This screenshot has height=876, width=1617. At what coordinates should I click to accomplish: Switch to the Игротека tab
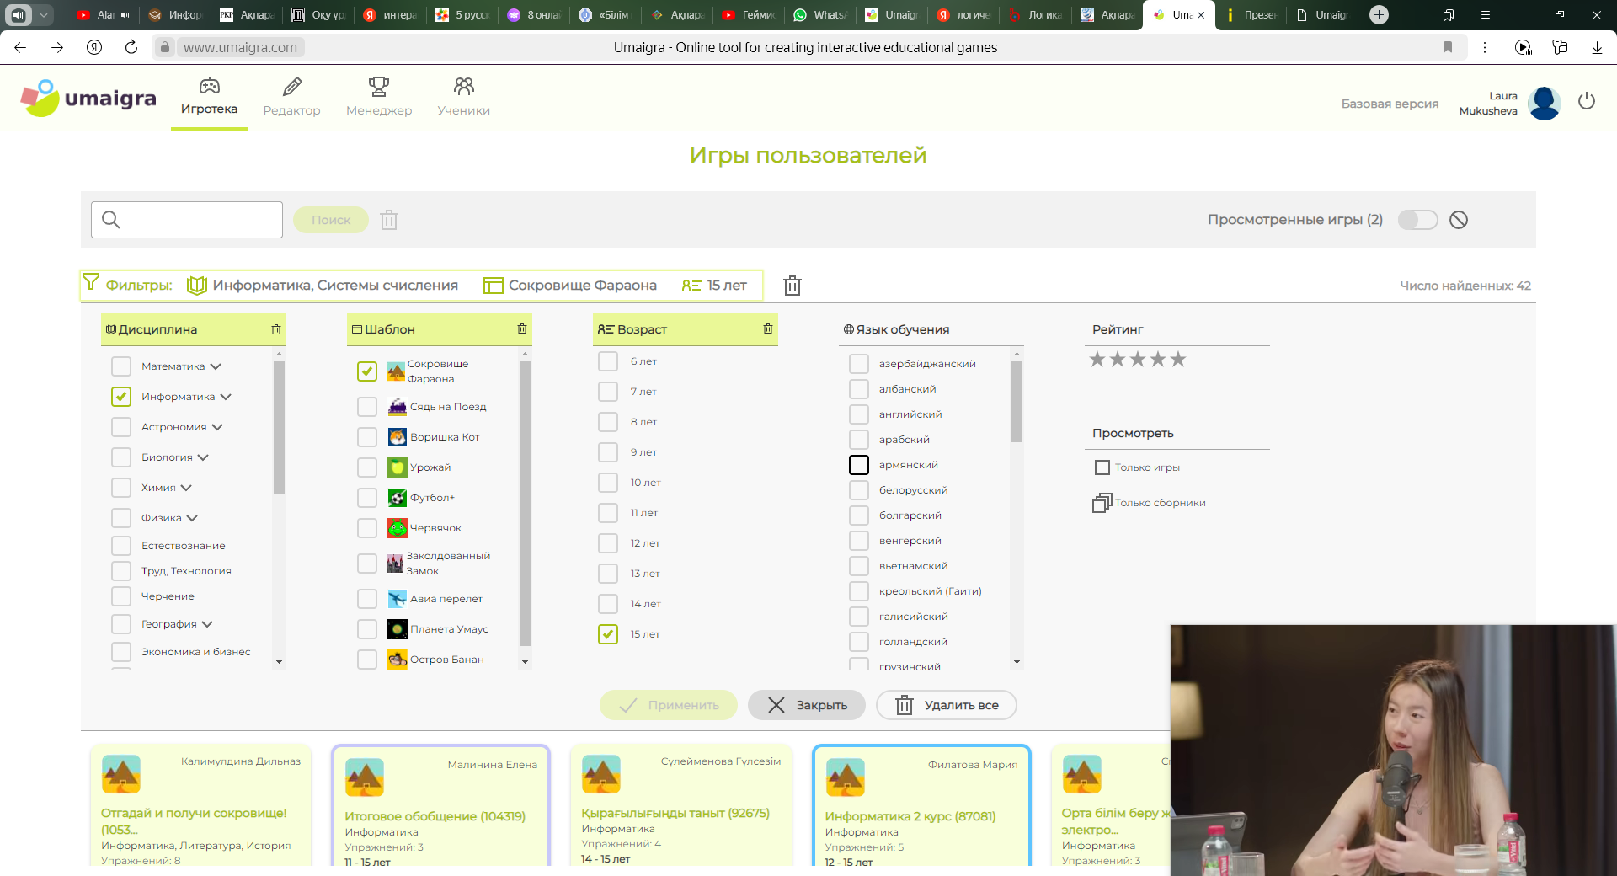(209, 98)
